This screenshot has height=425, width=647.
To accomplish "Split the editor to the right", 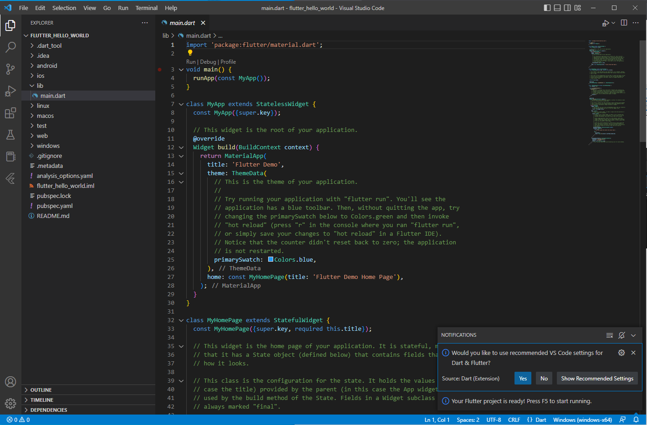I will 624,23.
